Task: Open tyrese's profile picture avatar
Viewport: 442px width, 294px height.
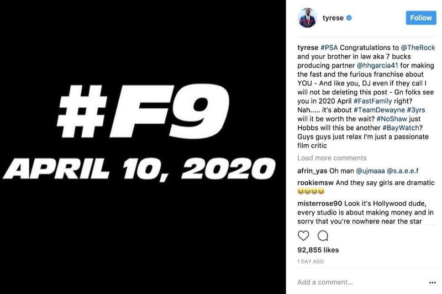Action: [308, 18]
